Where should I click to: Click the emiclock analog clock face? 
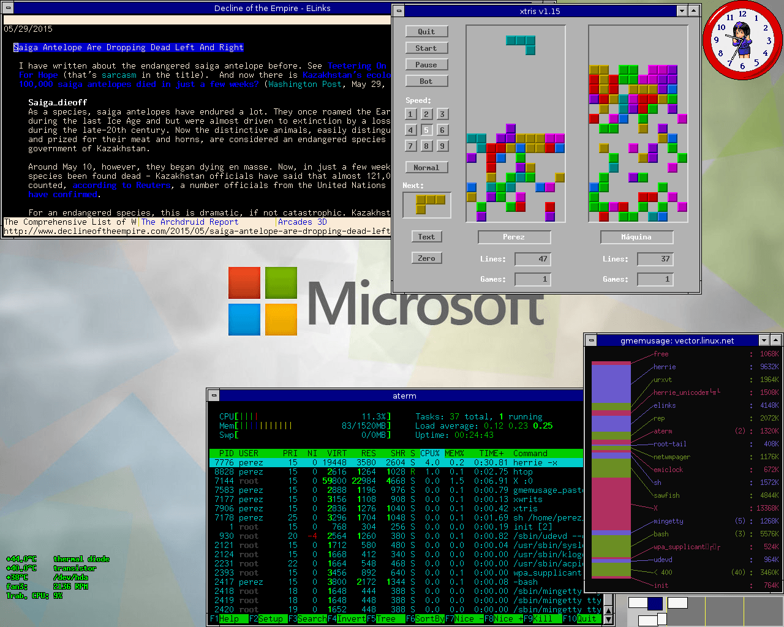click(743, 40)
